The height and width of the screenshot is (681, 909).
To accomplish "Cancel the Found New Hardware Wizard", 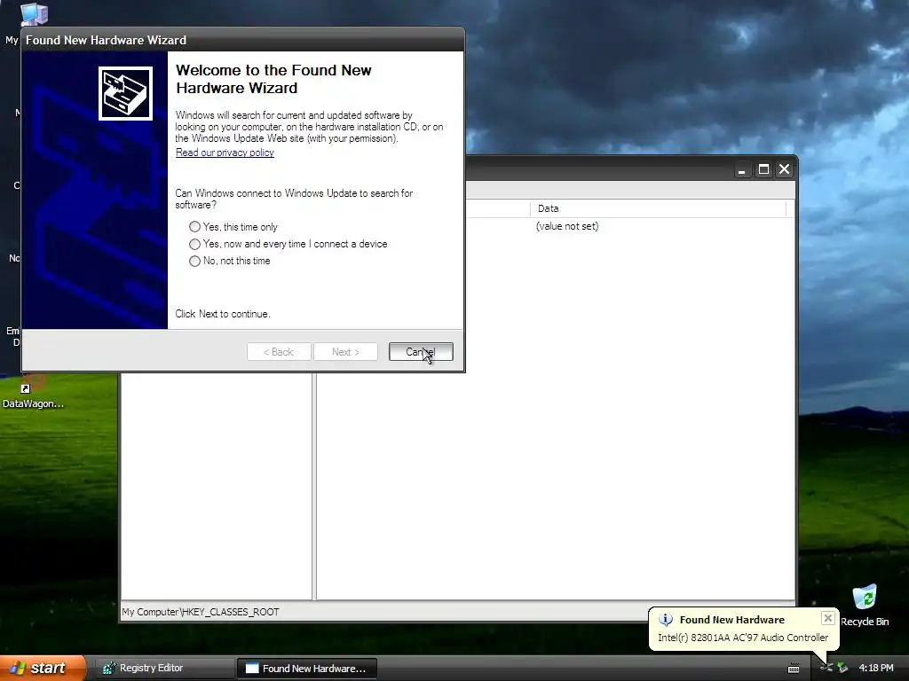I will click(x=421, y=351).
